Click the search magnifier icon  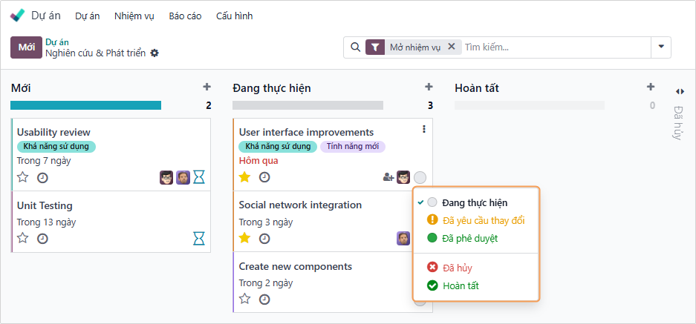click(355, 47)
